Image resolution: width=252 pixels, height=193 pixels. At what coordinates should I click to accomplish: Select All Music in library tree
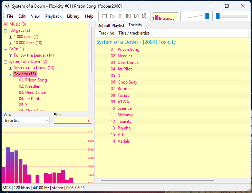(x=14, y=24)
